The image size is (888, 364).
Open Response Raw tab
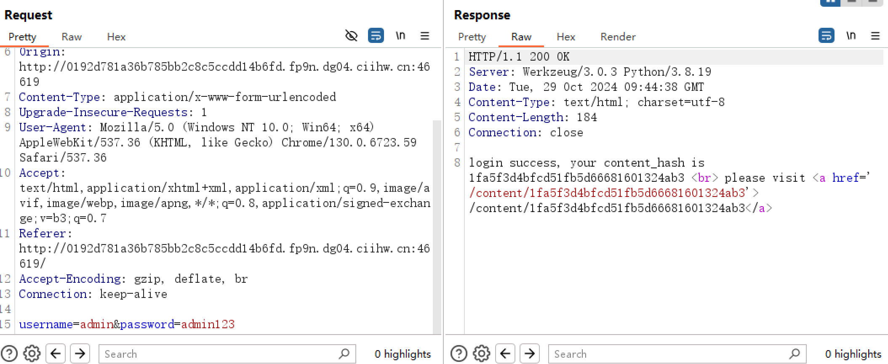coord(521,37)
